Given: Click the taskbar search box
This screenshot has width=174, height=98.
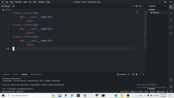Looking at the screenshot, I should pos(28,96).
